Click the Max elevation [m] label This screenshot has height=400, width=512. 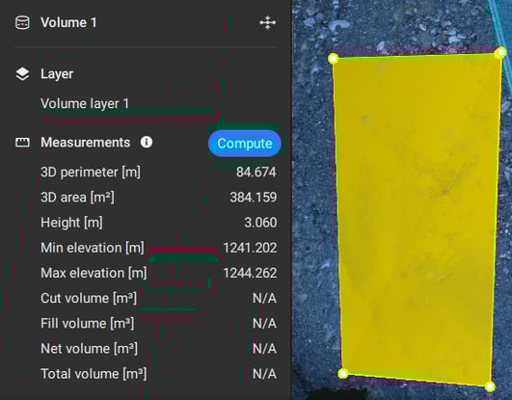click(x=94, y=273)
